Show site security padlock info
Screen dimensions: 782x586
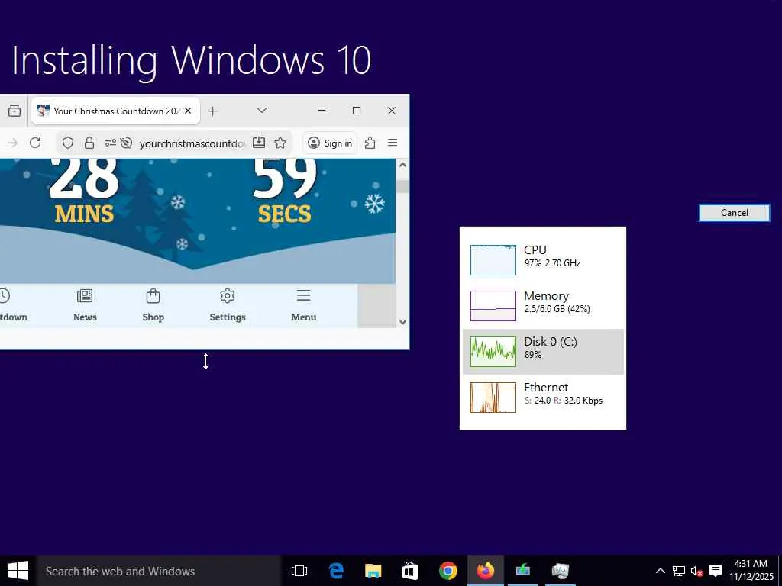click(89, 143)
